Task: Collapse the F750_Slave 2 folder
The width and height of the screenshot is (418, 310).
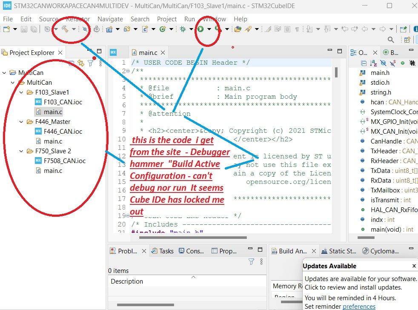Action: (21, 151)
